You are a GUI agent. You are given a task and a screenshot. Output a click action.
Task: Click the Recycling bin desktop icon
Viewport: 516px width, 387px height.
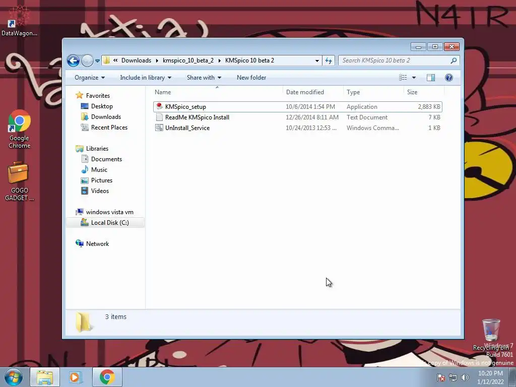click(491, 334)
